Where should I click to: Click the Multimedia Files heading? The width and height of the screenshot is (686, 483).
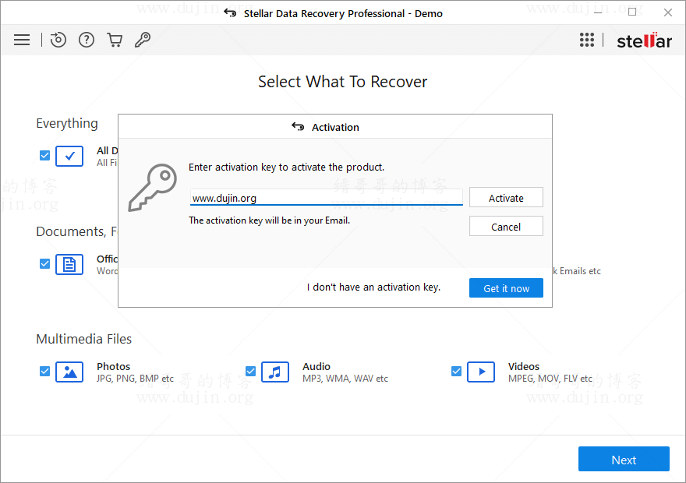point(84,339)
